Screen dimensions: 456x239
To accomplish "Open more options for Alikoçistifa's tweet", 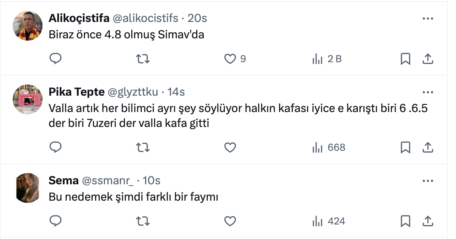I will pos(427,19).
